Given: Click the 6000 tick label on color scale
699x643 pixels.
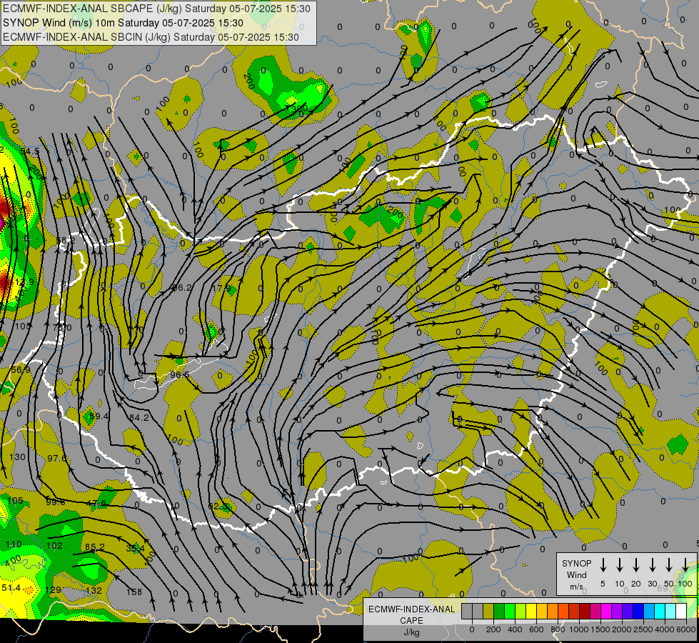Looking at the screenshot, I should (x=686, y=629).
